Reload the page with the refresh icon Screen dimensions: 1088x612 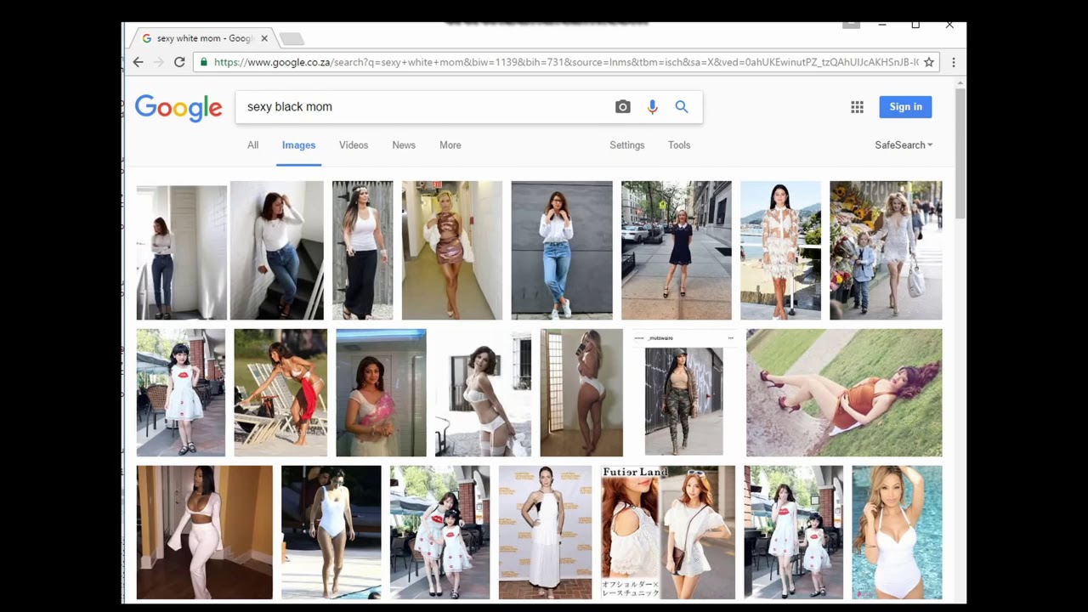tap(179, 62)
